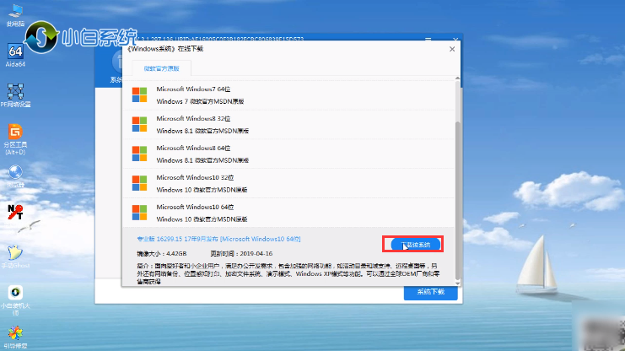Open the NT-logo desktop shortcut
Image resolution: width=625 pixels, height=351 pixels.
click(15, 209)
